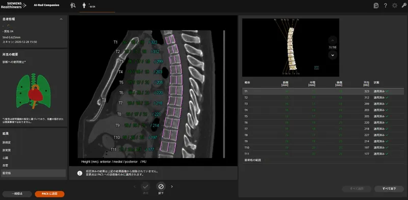Screen dimensions: 408x200
Task: Show next image with down arrow below 1/10
Action: pyautogui.click(x=333, y=55)
